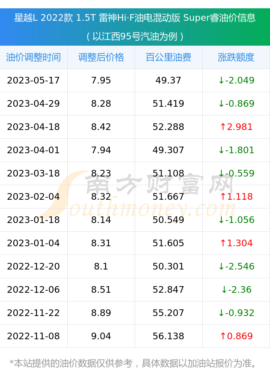The width and height of the screenshot is (270, 370).
Task: Click the price value 9.04
Action: [x=101, y=336]
